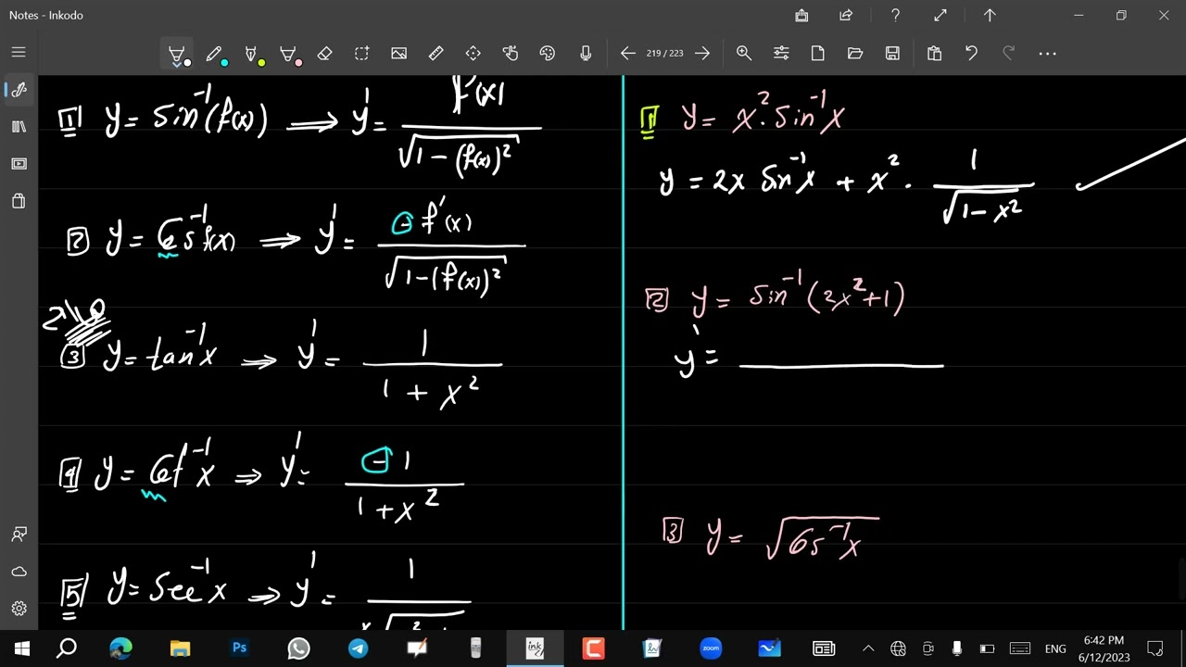Select the yellow-green fountain pen tool

[x=251, y=54]
